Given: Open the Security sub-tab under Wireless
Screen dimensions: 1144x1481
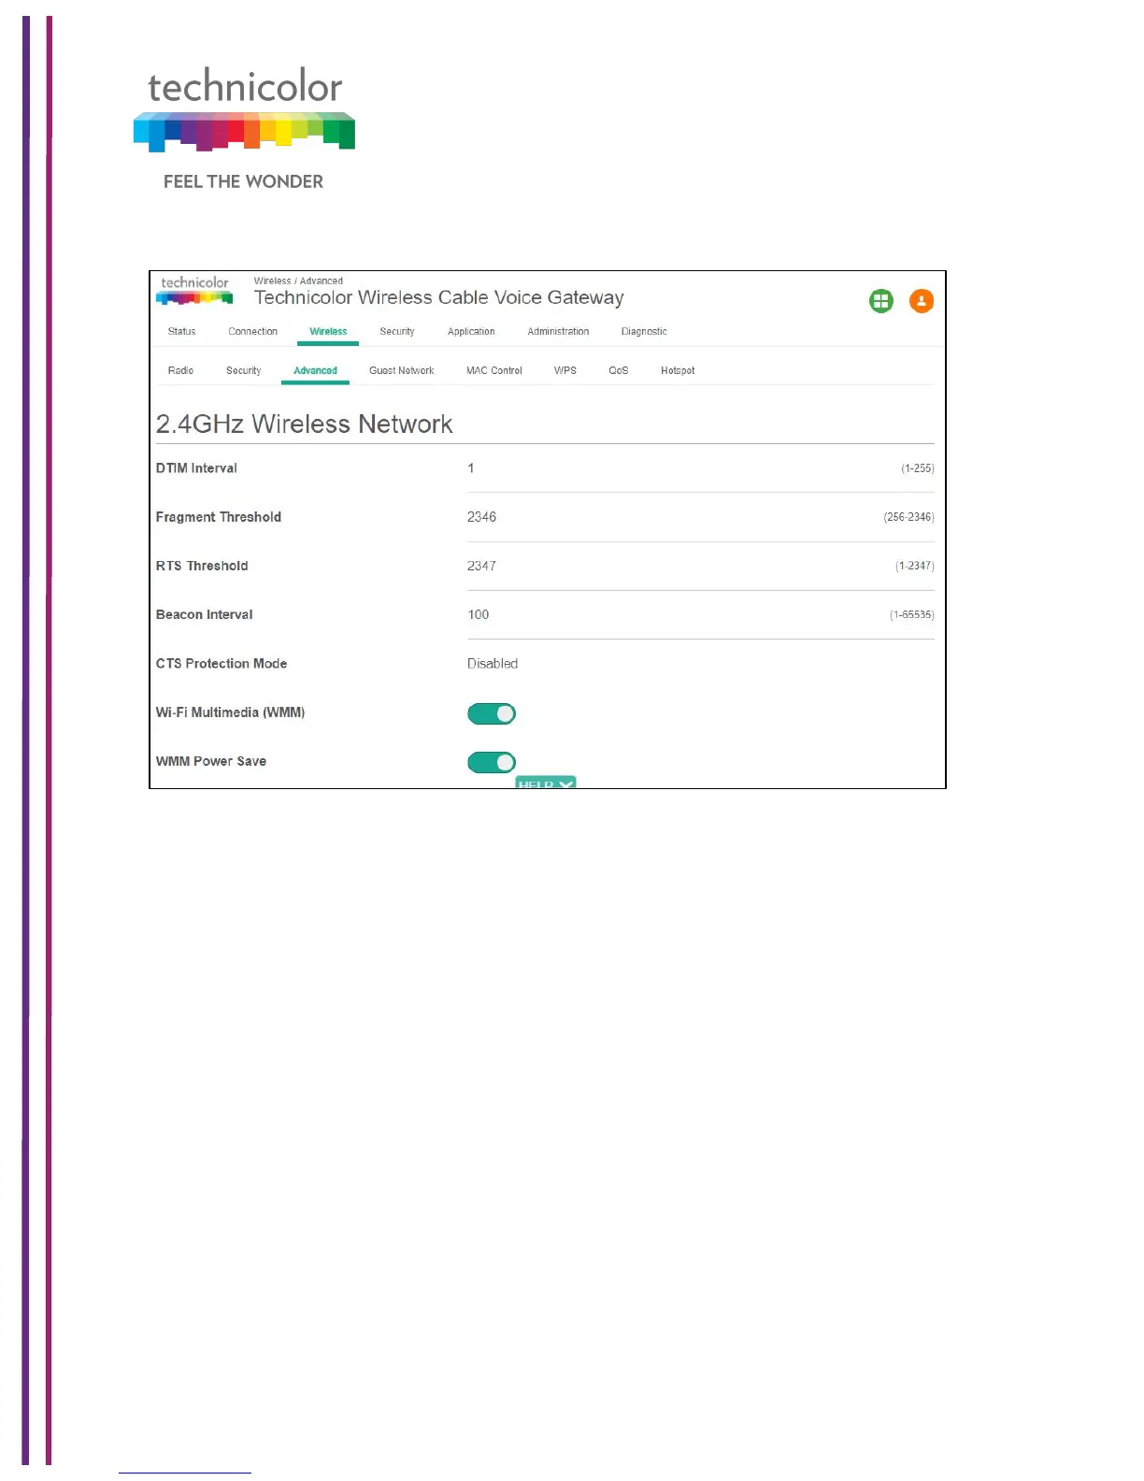Looking at the screenshot, I should [244, 371].
